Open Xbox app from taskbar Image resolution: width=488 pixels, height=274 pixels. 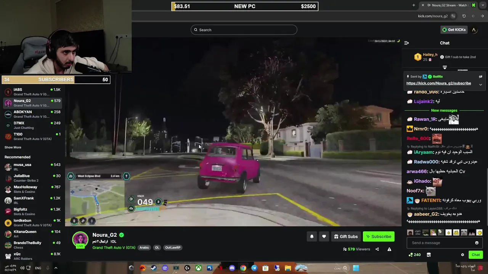[x=198, y=268]
